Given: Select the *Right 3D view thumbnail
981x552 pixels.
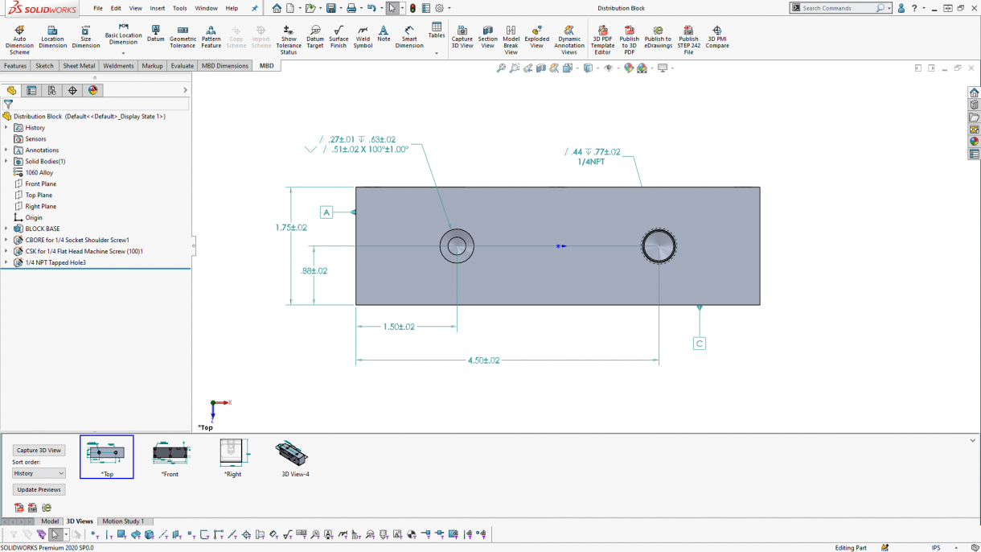Looking at the screenshot, I should 232,458.
